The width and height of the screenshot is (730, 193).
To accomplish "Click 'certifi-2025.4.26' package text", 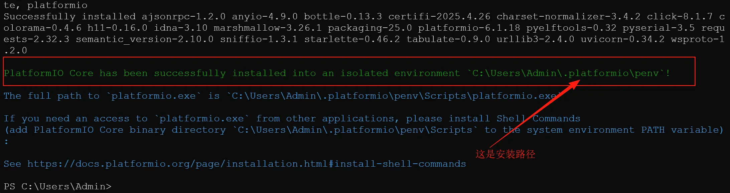I will tap(439, 16).
